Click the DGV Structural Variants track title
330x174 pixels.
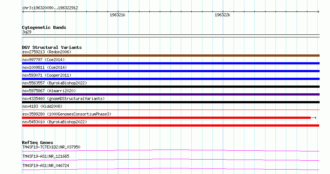[x=52, y=47]
